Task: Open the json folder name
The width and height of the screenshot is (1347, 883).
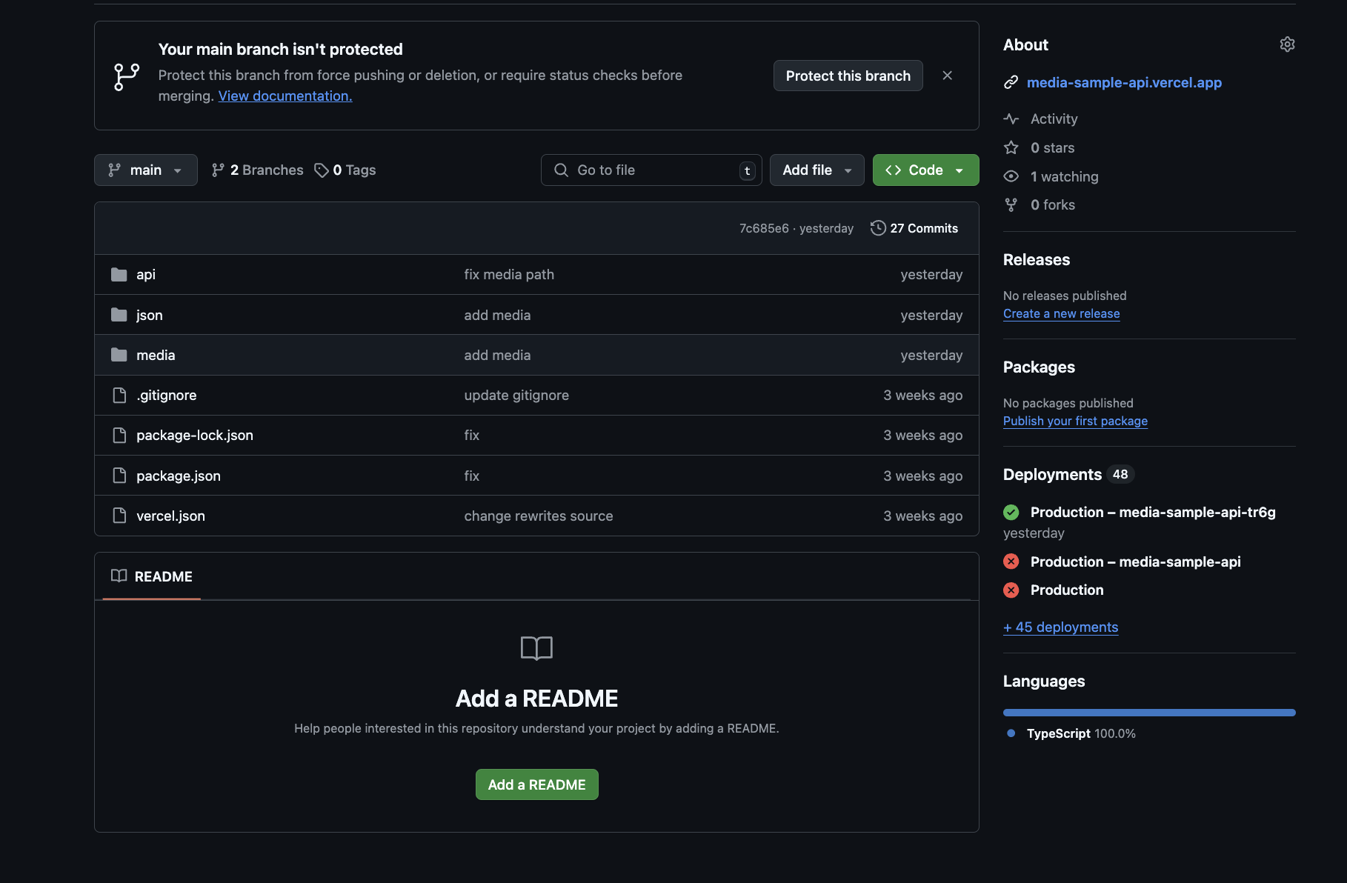Action: pos(150,315)
